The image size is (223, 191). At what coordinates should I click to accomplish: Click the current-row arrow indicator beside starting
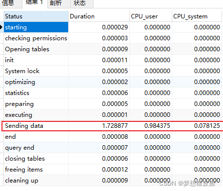tap(1, 27)
